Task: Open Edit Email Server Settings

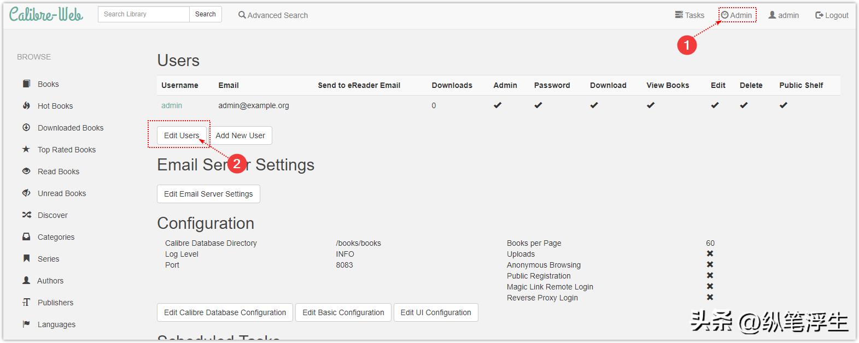Action: (208, 194)
